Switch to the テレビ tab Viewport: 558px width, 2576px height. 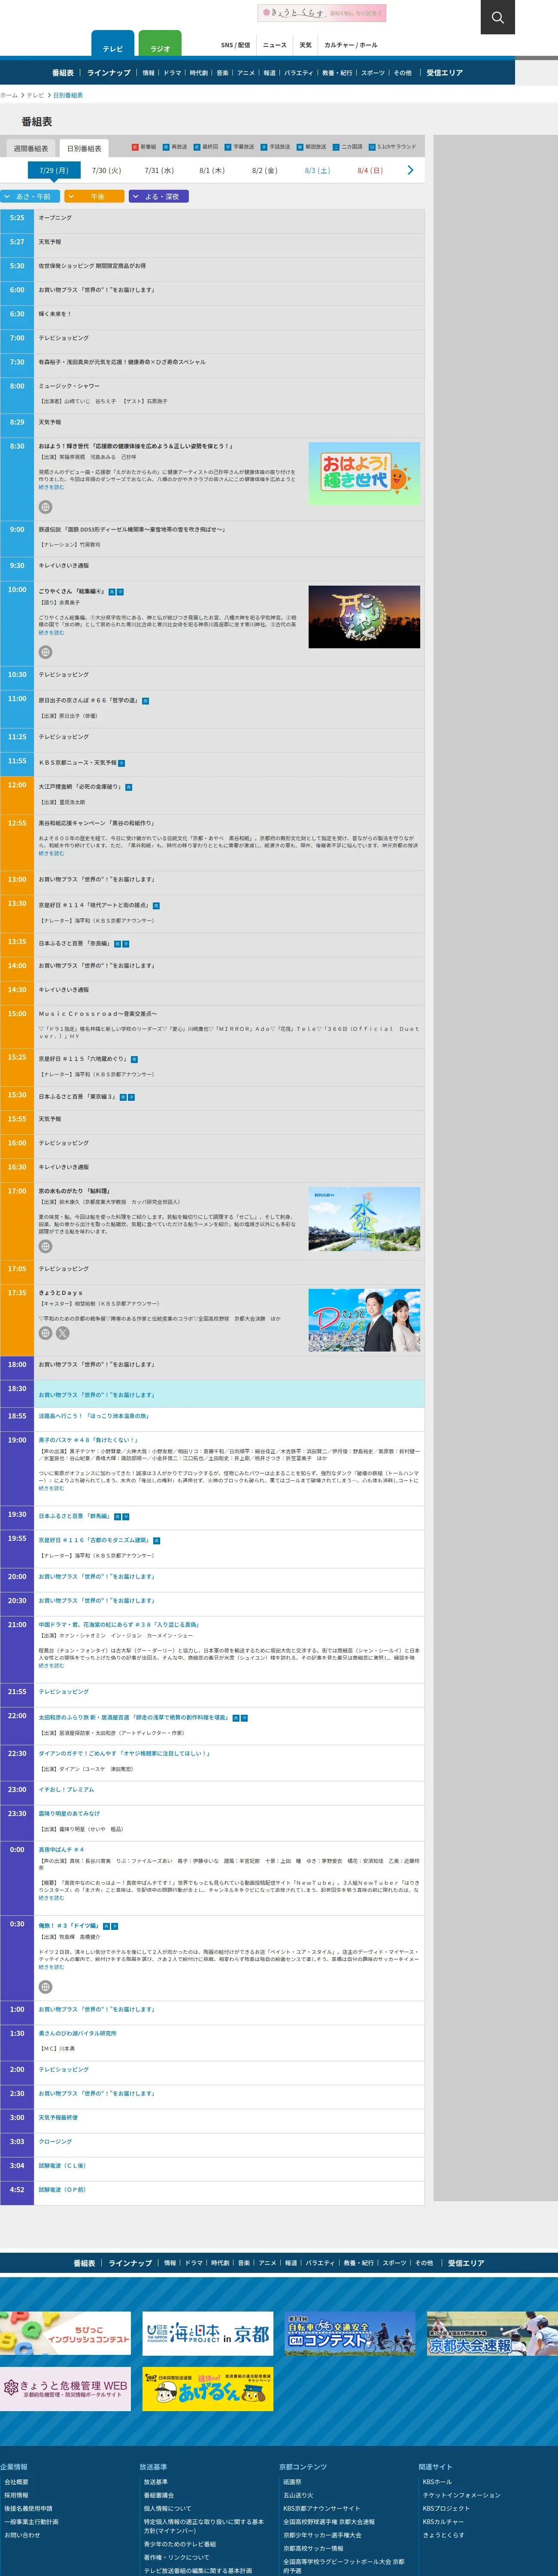point(112,44)
